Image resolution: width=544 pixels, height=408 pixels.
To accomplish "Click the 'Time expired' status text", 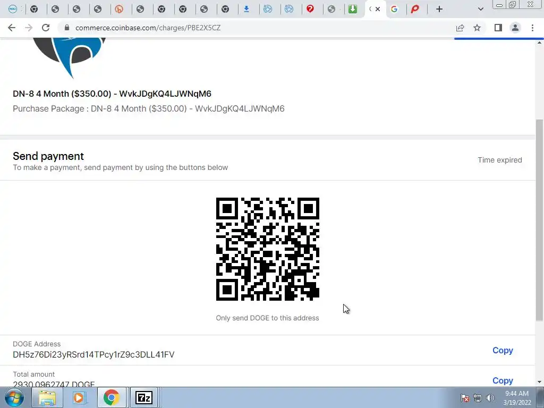I will [x=499, y=160].
